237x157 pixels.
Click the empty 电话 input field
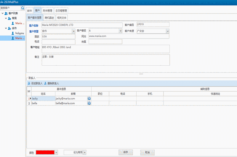click(x=58, y=42)
